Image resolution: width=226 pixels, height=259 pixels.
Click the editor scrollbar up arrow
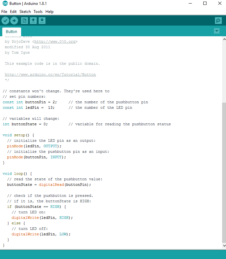pos(224,39)
